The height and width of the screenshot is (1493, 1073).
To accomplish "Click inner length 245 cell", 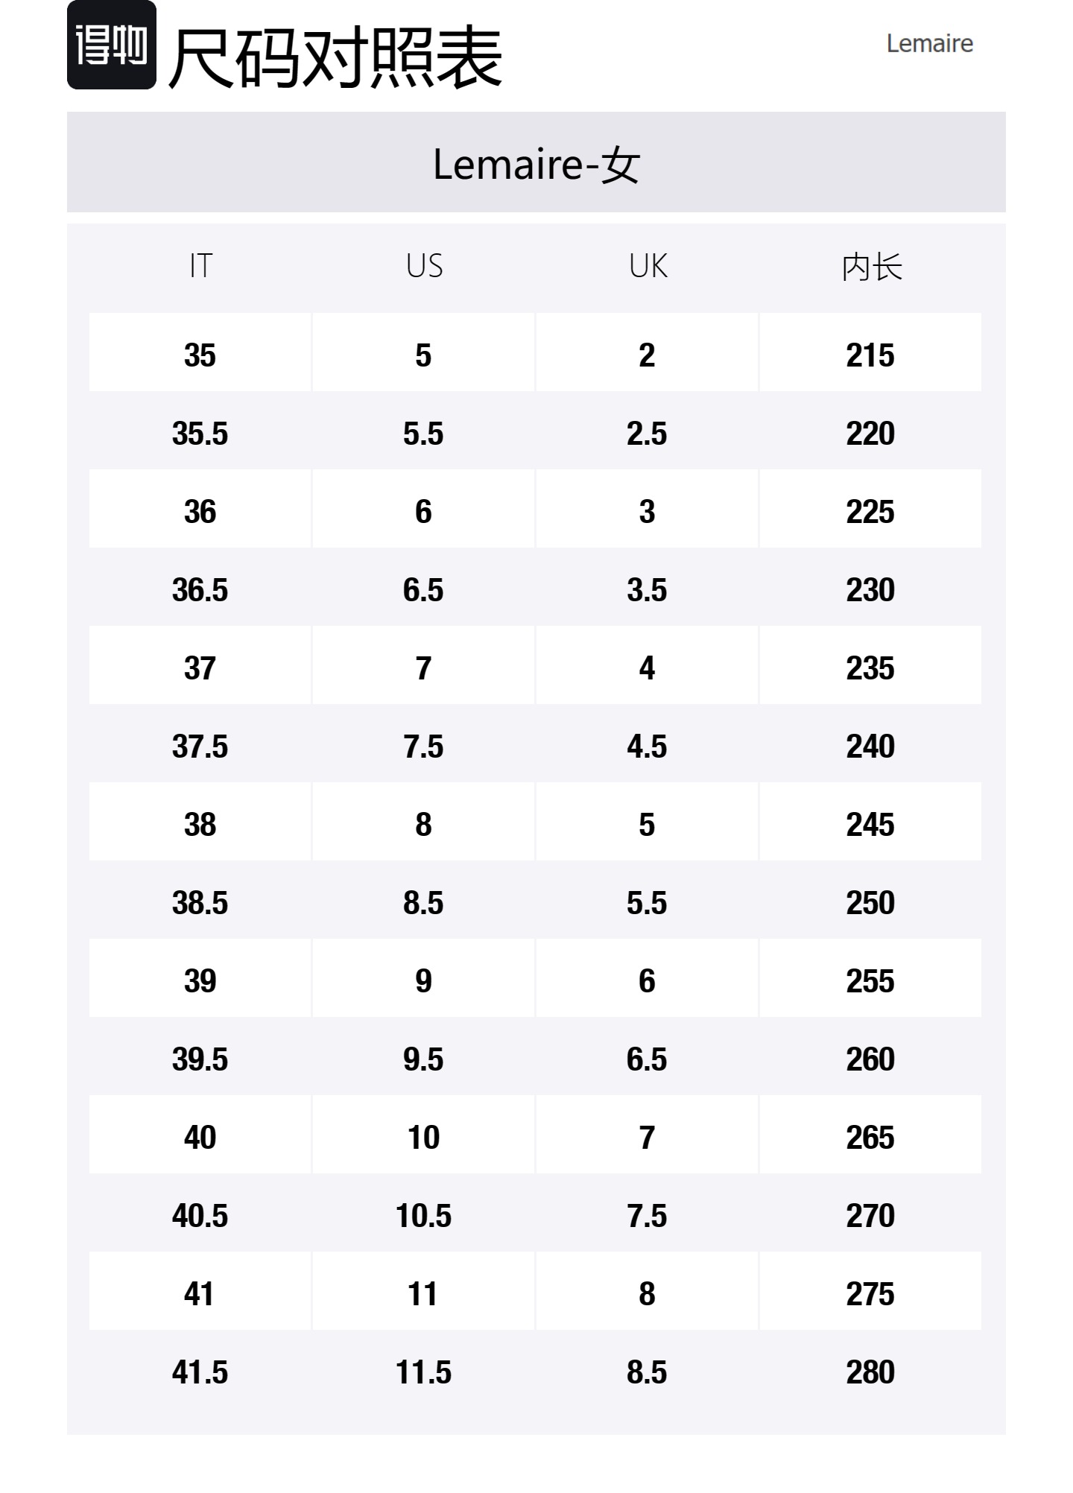I will 870,824.
